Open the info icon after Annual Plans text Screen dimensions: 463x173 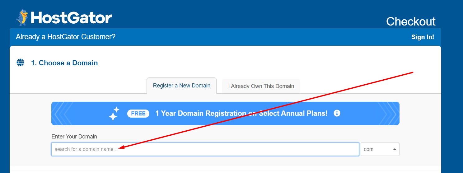point(337,113)
